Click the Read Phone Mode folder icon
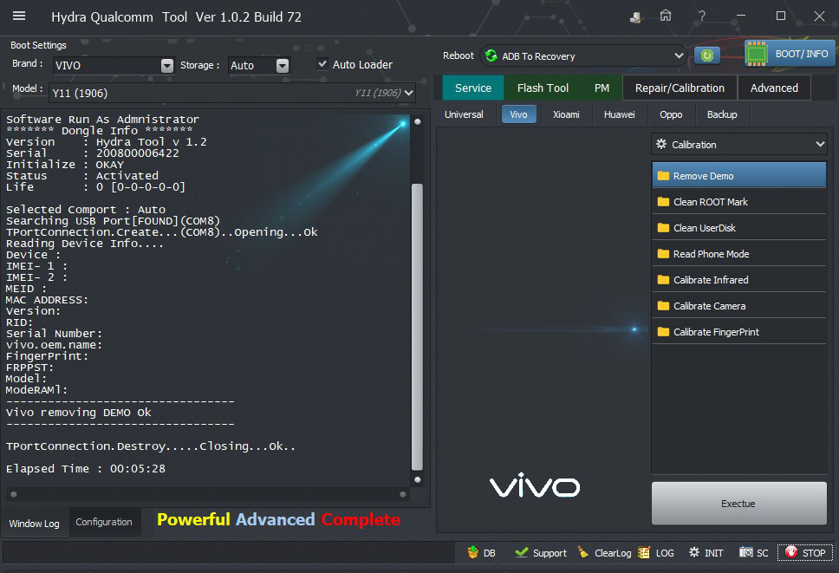 pos(663,254)
